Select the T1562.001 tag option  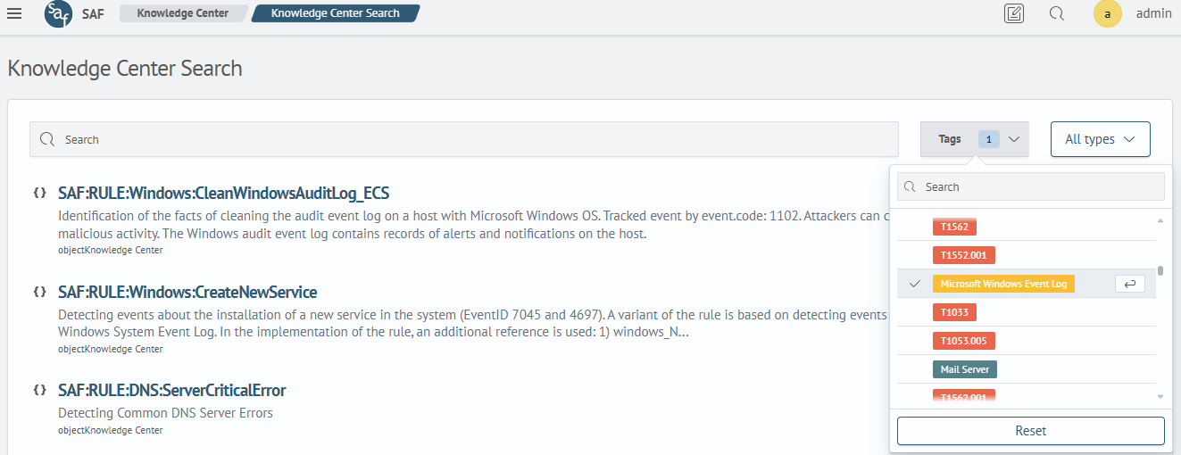[963, 397]
